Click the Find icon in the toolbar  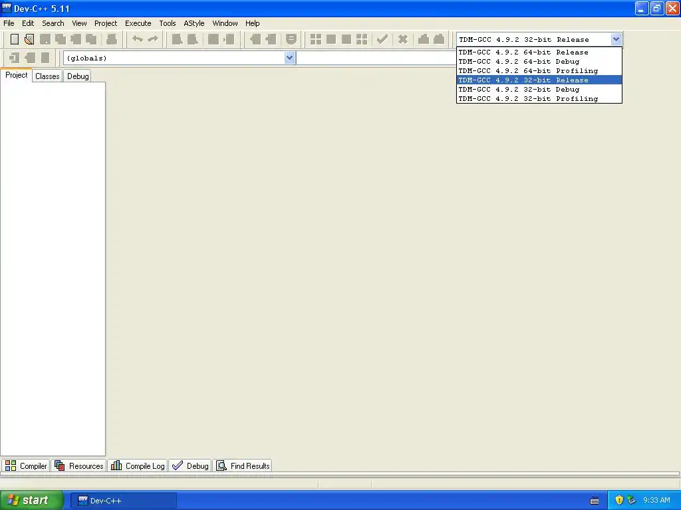click(177, 39)
